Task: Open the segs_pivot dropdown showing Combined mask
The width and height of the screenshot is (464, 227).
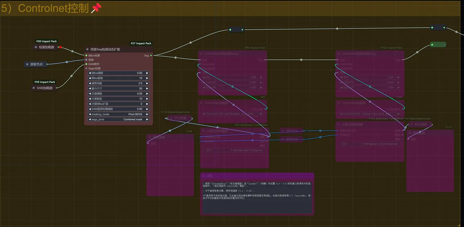Action: [x=118, y=119]
